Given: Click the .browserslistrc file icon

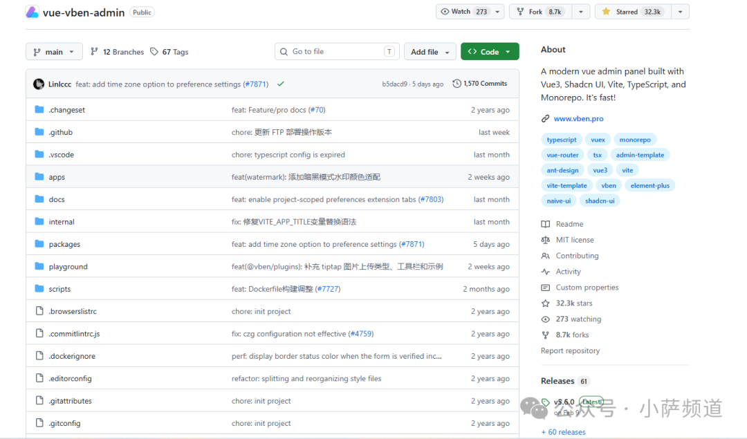Looking at the screenshot, I should pos(39,311).
